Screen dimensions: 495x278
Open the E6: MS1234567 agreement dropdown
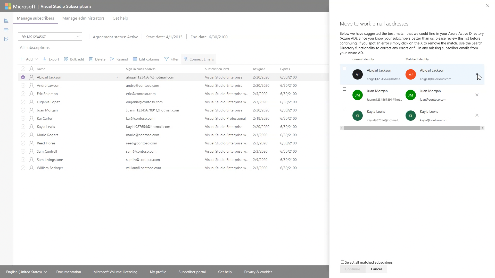click(x=50, y=37)
